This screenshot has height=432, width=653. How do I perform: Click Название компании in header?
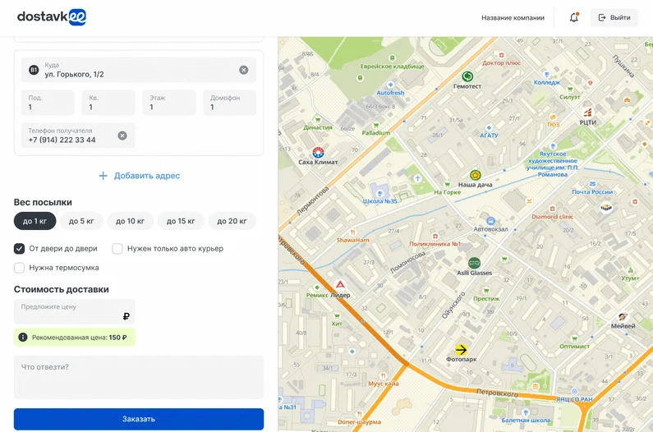pyautogui.click(x=513, y=18)
